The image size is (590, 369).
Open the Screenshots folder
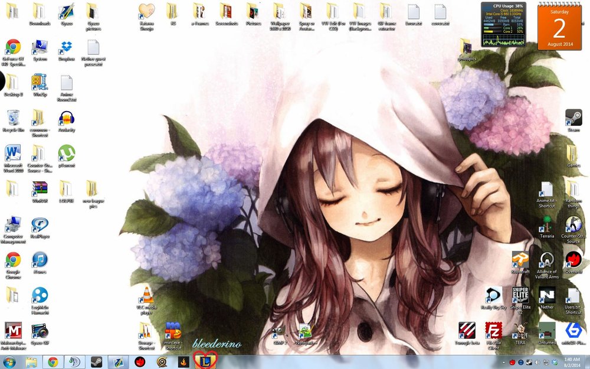[x=227, y=14]
